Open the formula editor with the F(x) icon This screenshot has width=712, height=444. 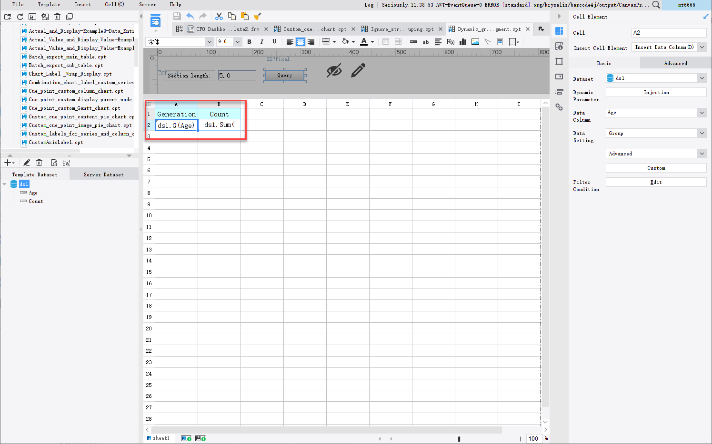[450, 42]
